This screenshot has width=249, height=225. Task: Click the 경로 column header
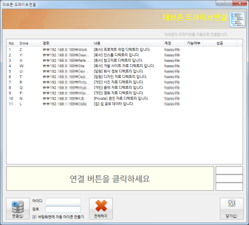(66, 43)
